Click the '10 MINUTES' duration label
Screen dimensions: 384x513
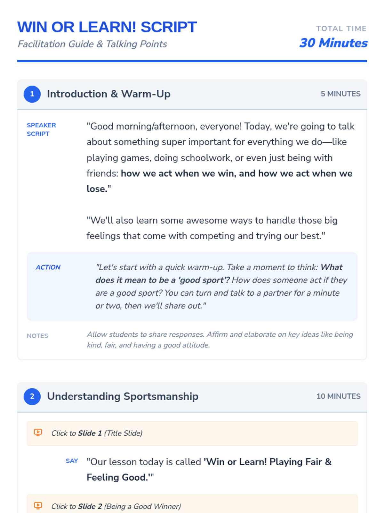(338, 397)
